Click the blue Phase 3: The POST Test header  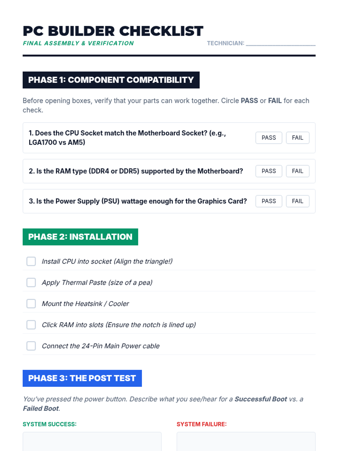tap(82, 378)
